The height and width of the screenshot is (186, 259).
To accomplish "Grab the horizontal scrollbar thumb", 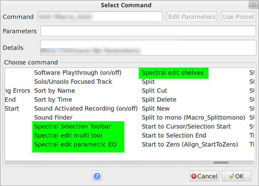I will [x=221, y=163].
